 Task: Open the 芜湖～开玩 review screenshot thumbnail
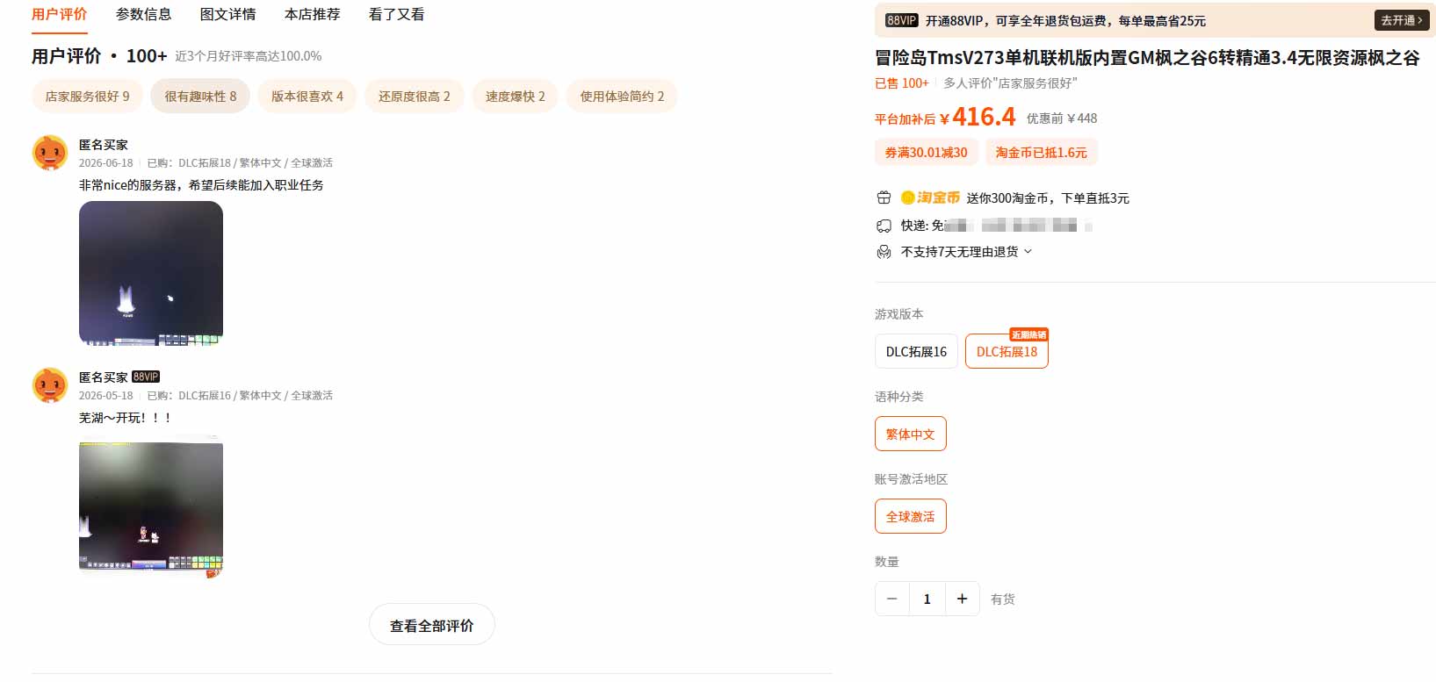point(151,506)
